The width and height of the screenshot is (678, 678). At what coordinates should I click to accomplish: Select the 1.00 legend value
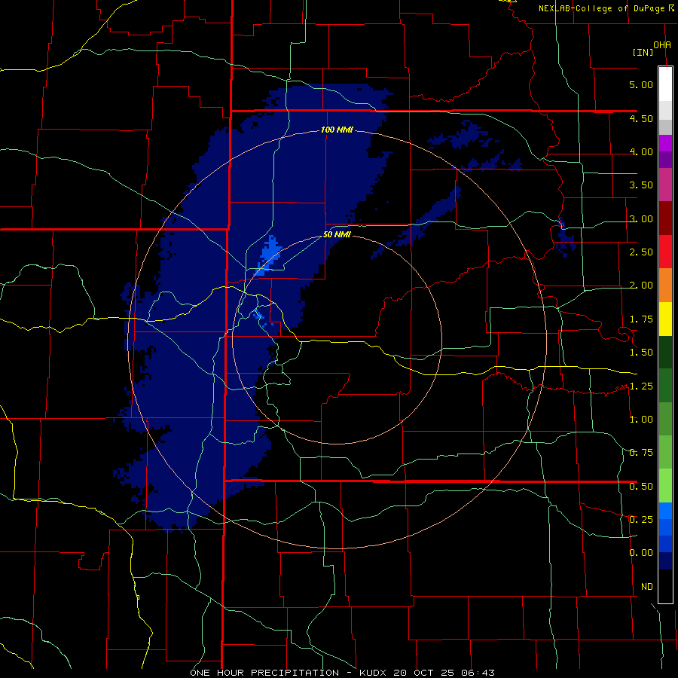tap(641, 420)
